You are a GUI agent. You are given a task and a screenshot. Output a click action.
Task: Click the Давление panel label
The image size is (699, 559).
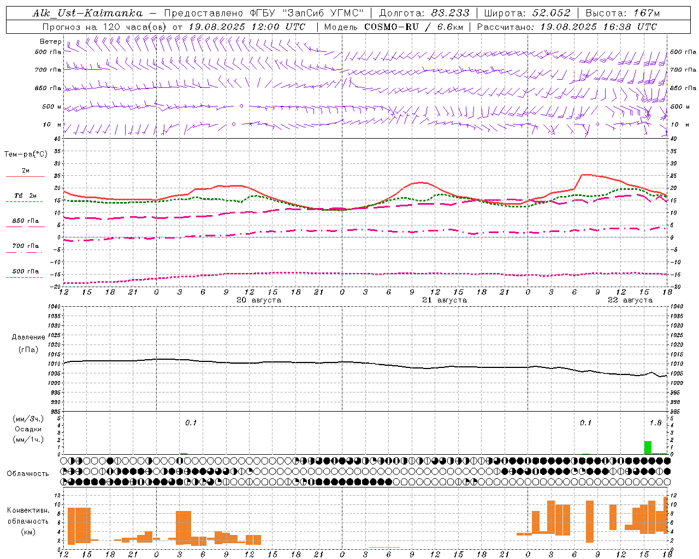(x=28, y=337)
